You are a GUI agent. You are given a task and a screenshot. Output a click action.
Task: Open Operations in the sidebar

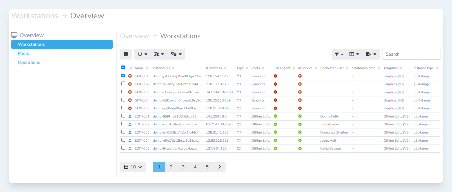(x=29, y=62)
